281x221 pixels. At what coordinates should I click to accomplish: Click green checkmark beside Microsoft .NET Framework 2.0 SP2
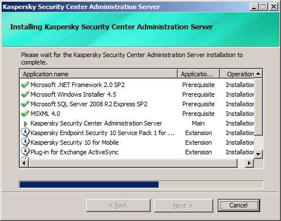point(25,85)
